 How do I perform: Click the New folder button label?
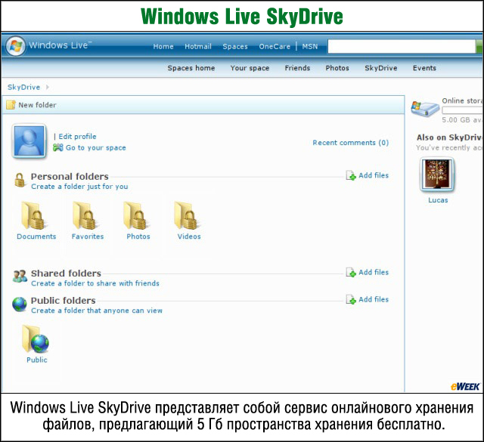(x=37, y=105)
